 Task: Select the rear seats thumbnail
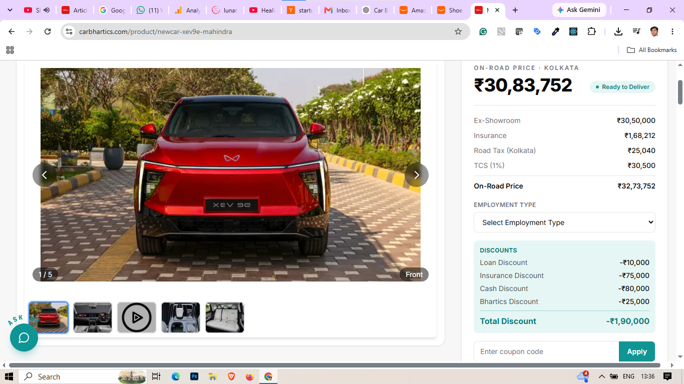point(225,317)
